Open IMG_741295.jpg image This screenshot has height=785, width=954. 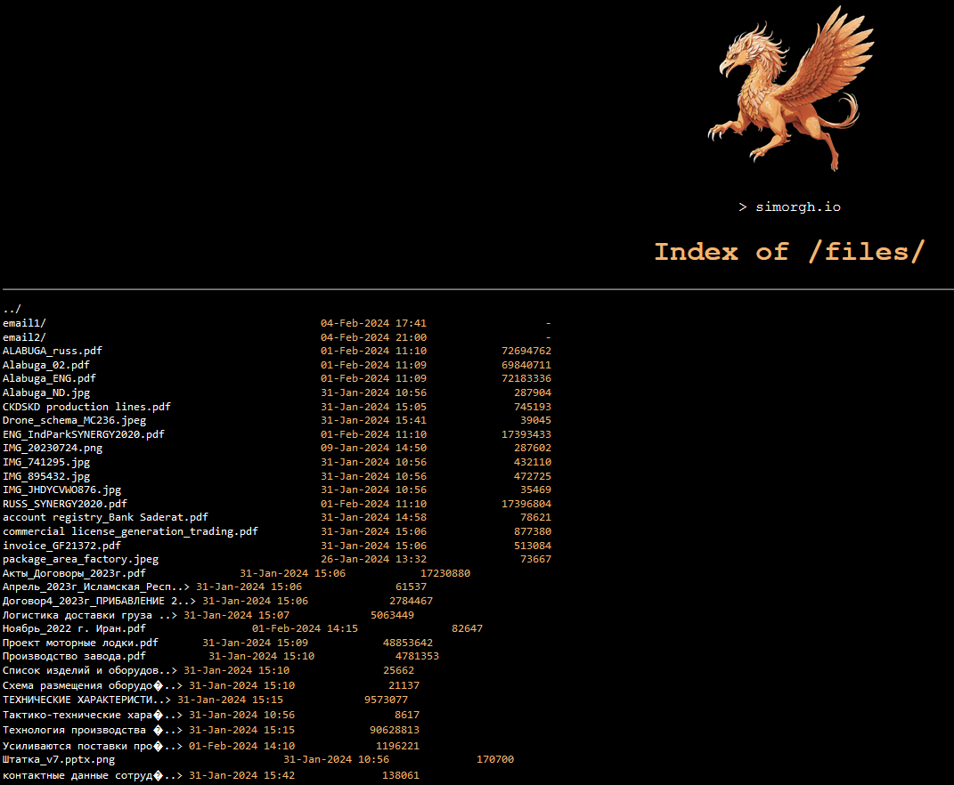pos(46,462)
